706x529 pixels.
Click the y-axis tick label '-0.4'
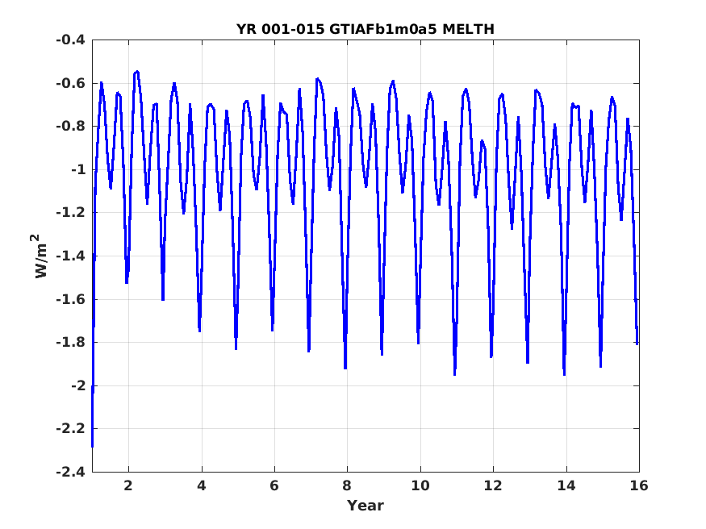(71, 40)
